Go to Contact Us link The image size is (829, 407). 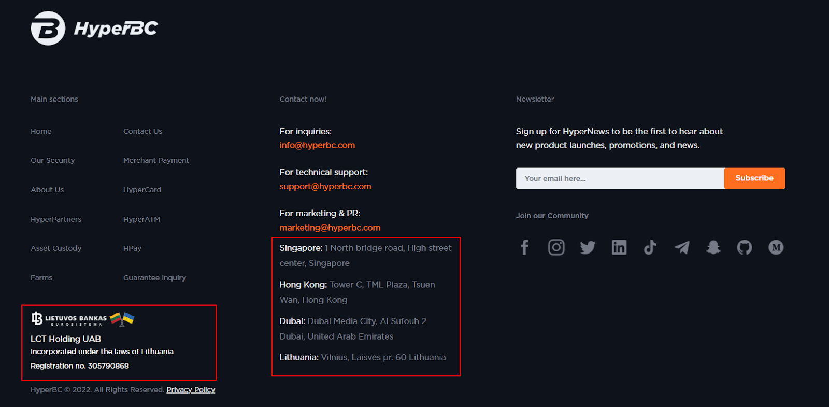(142, 131)
